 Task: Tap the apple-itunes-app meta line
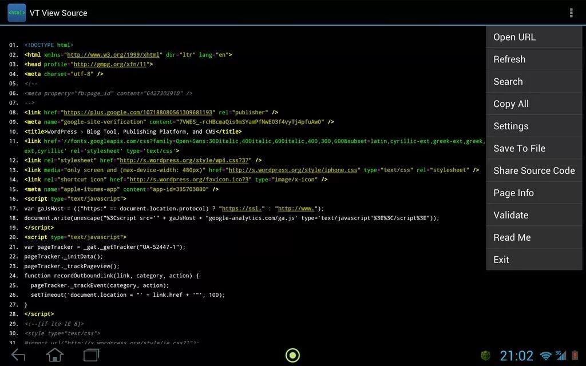(x=121, y=189)
